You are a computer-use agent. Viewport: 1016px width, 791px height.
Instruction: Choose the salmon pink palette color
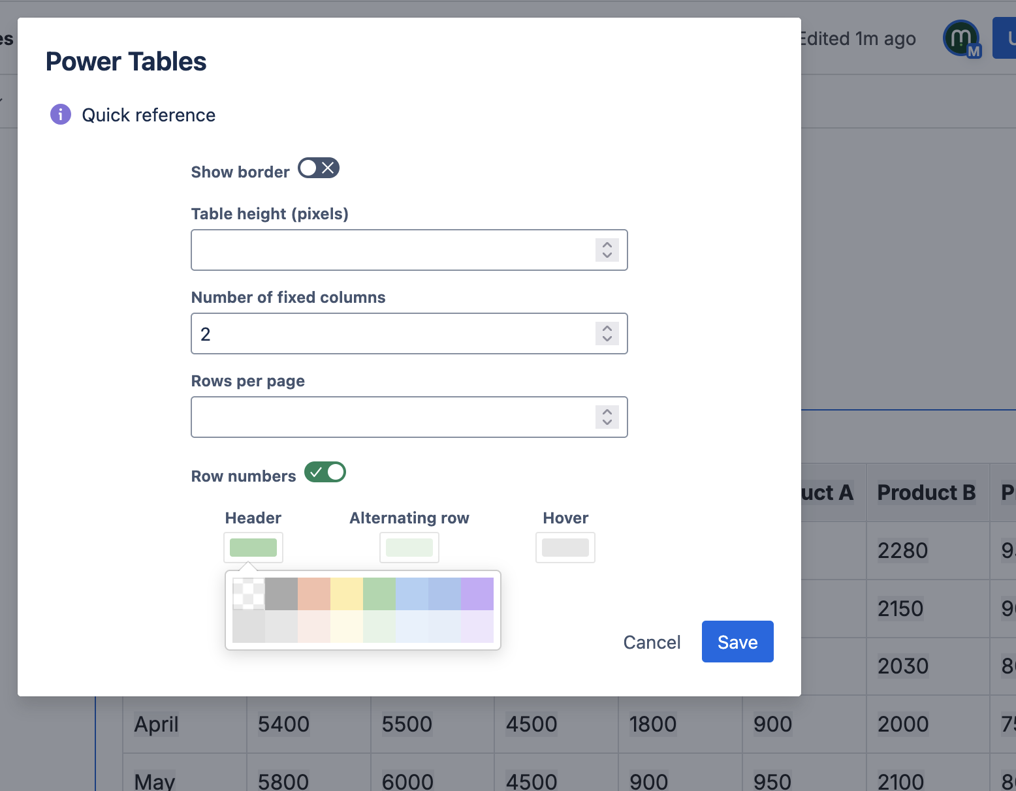click(x=314, y=594)
